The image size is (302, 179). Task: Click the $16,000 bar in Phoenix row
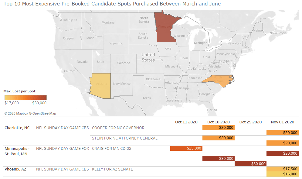coord(283,174)
